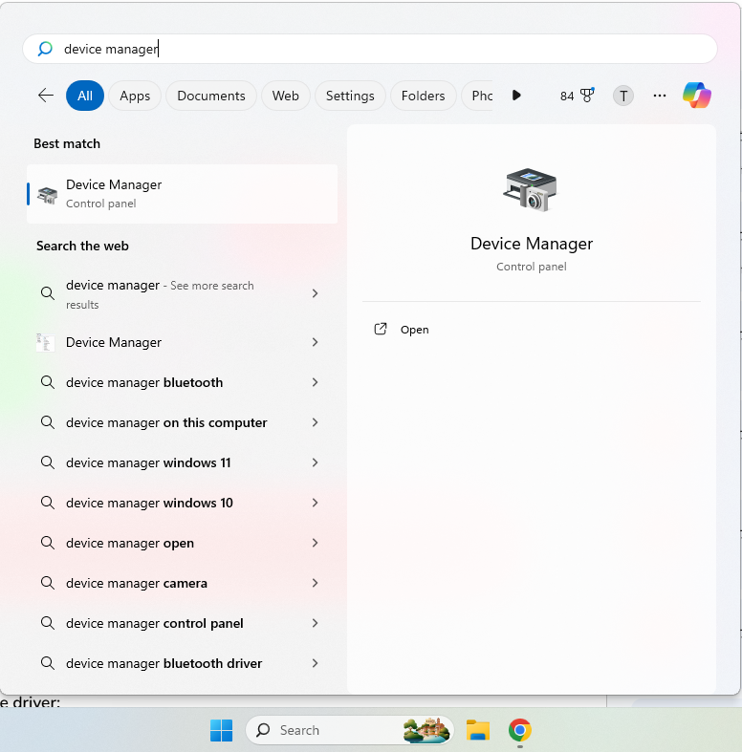
Task: Open the T user account avatar
Action: click(x=623, y=96)
